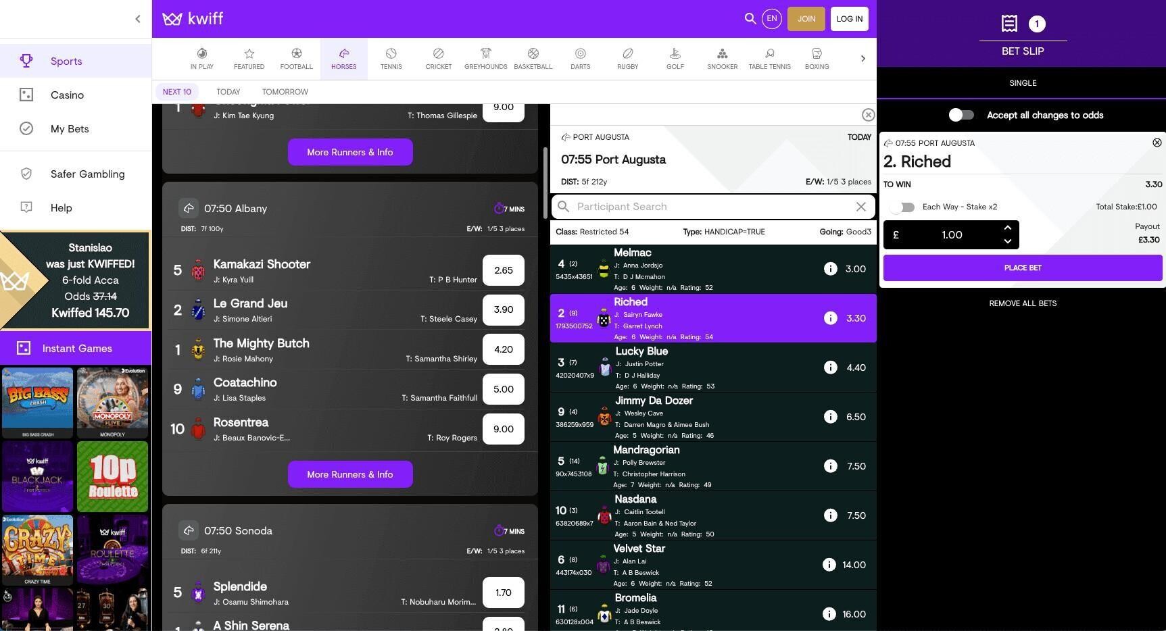Show more sports with right arrow
1166x631 pixels.
[863, 59]
